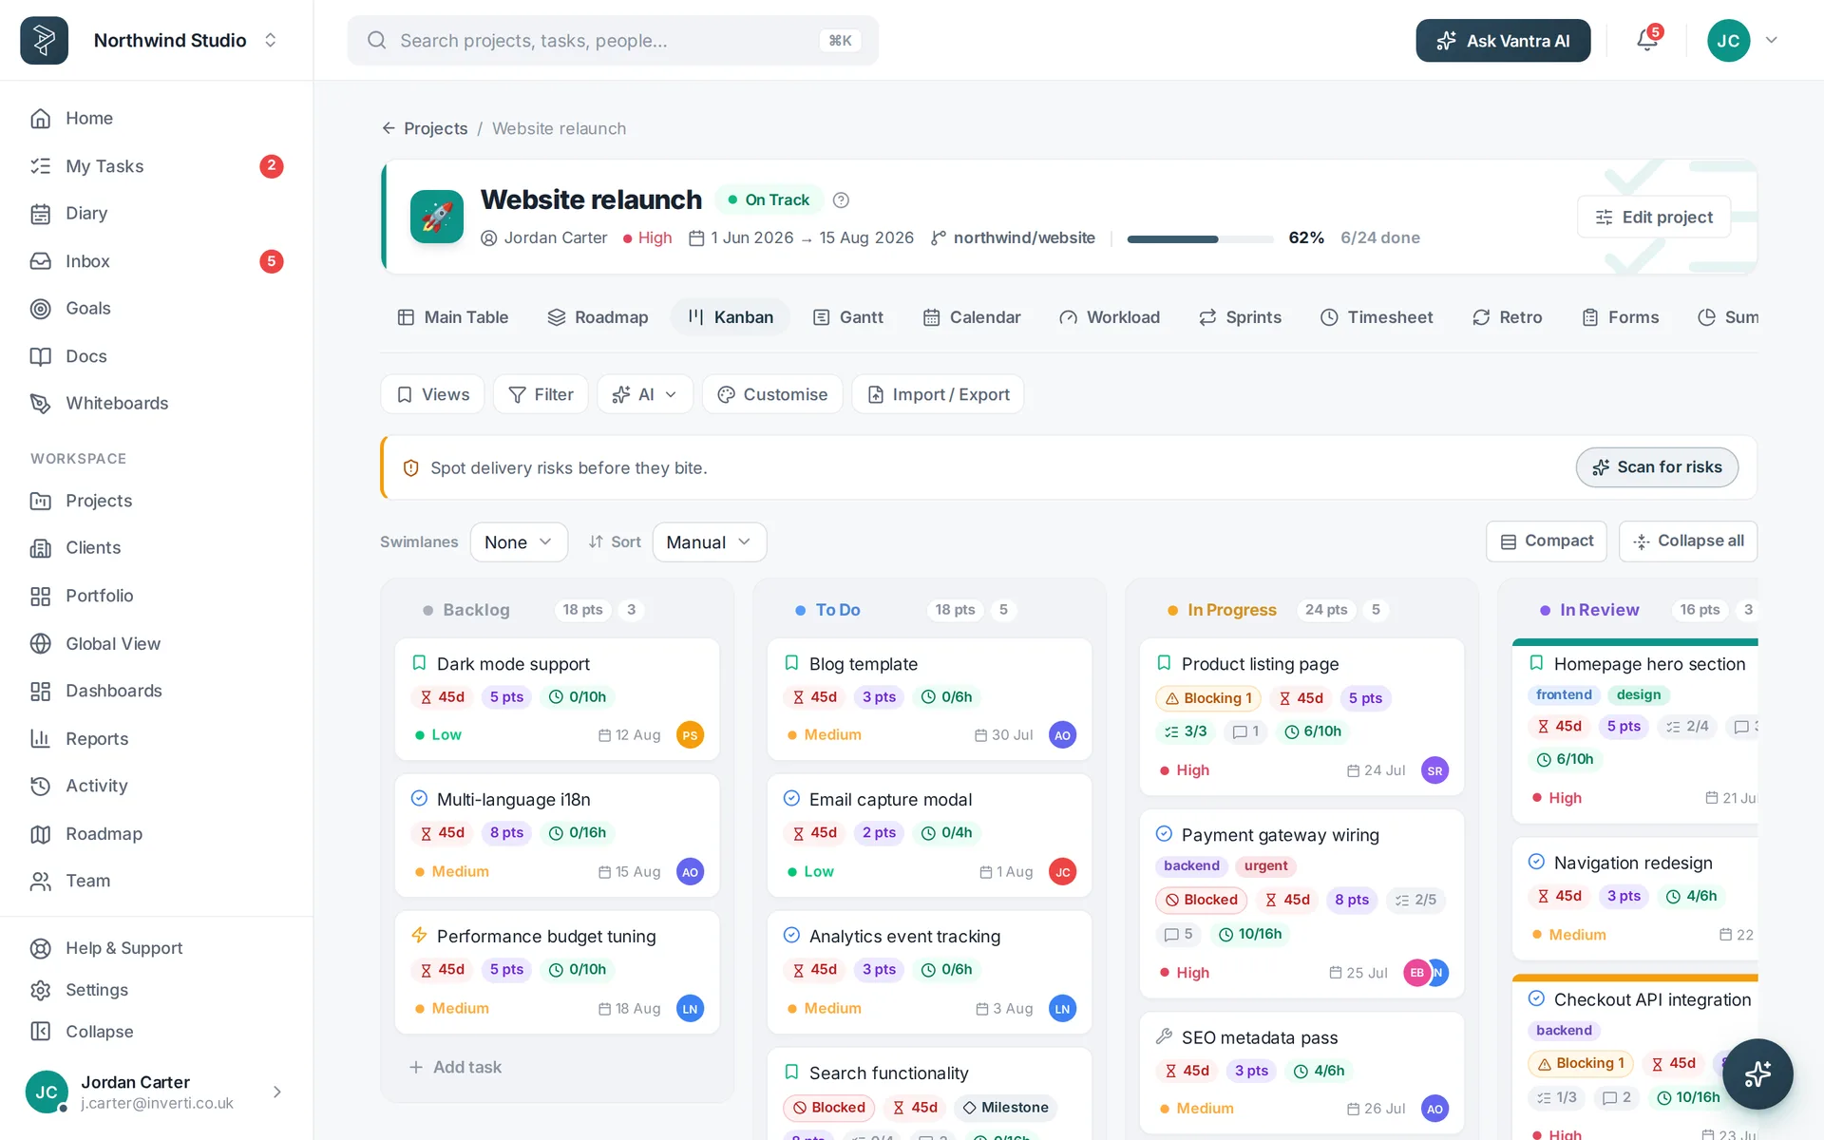
Task: Expand Jordan Carter profile chevron
Action: (x=277, y=1092)
